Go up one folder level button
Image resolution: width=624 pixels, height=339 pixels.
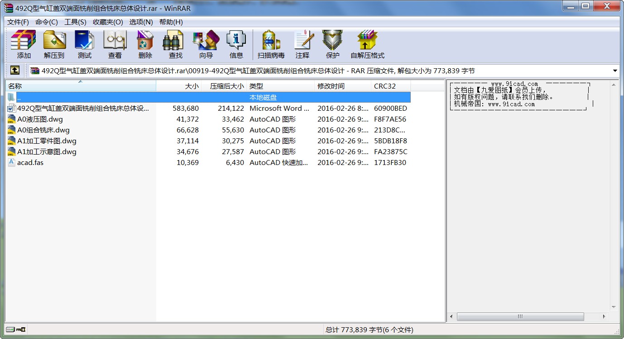coord(15,71)
